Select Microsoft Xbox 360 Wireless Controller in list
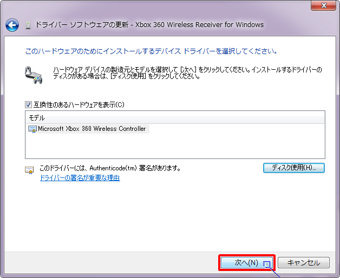The image size is (340, 278). click(x=91, y=129)
